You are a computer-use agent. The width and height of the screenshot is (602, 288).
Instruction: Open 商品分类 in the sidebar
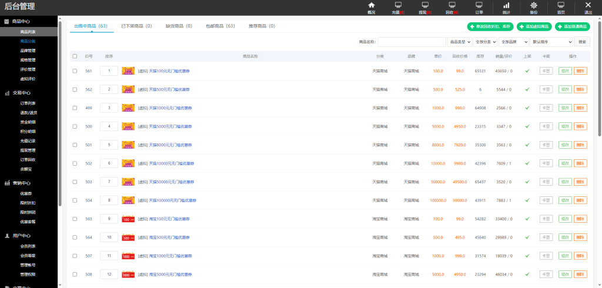[28, 41]
